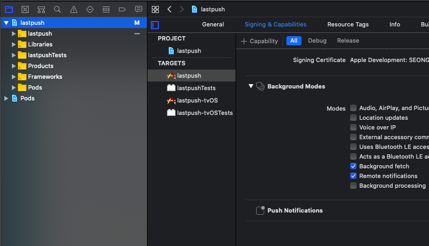Expand the lastpush folder
Image resolution: width=429 pixels, height=246 pixels.
click(x=14, y=33)
